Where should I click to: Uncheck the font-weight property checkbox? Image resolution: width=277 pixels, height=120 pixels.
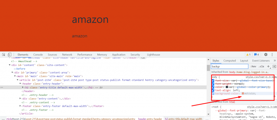coord(213,84)
